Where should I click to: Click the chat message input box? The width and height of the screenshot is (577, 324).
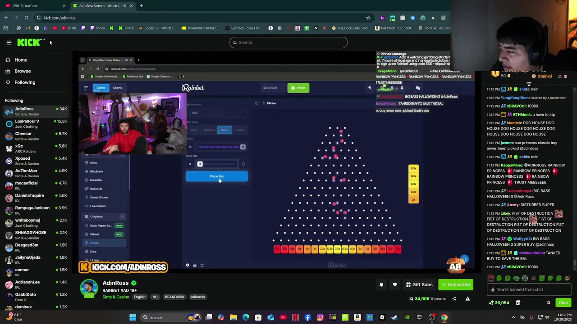529,289
